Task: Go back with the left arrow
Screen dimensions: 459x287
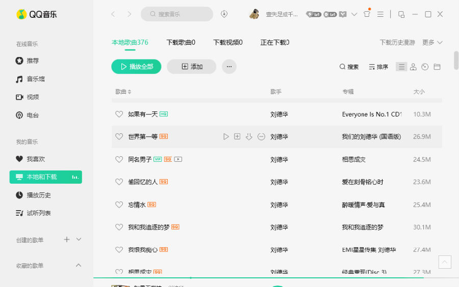Action: tap(113, 14)
